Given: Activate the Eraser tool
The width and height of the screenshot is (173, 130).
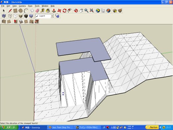Looking at the screenshot, I should pos(37,11).
